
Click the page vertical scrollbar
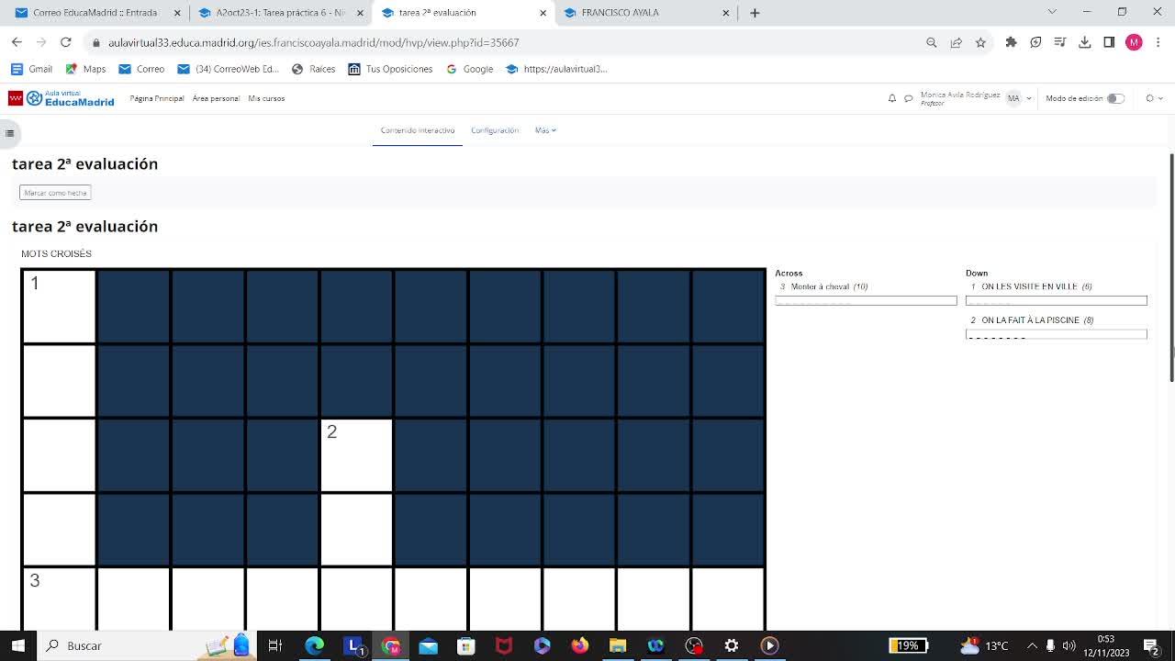pyautogui.click(x=1171, y=267)
